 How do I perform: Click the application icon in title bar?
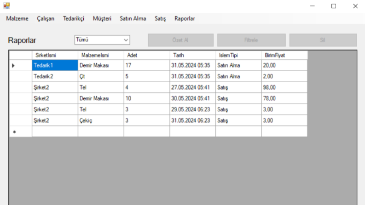6,6
